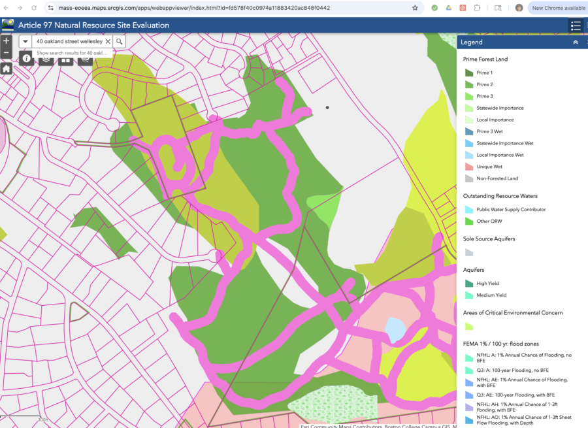Click inside the address search field

click(x=69, y=41)
